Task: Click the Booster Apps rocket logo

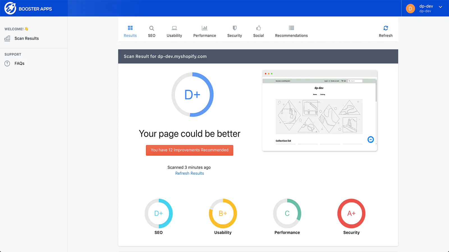Action: click(x=10, y=8)
